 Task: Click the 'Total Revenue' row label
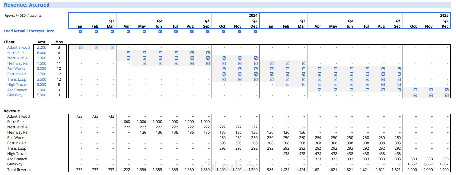(x=20, y=170)
